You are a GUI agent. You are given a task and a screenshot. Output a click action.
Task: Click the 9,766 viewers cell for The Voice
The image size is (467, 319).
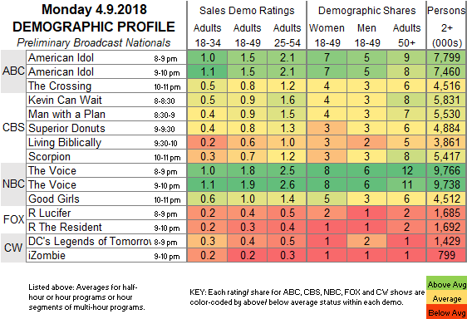[x=447, y=170]
